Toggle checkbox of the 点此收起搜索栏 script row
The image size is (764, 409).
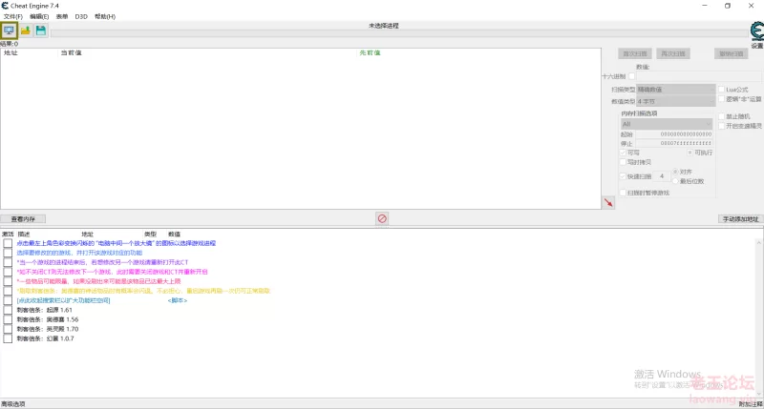tap(8, 300)
